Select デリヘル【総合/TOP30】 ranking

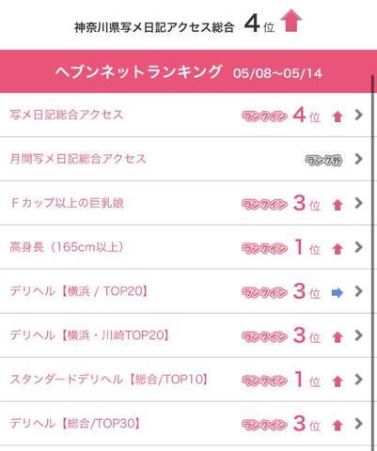[x=185, y=424]
